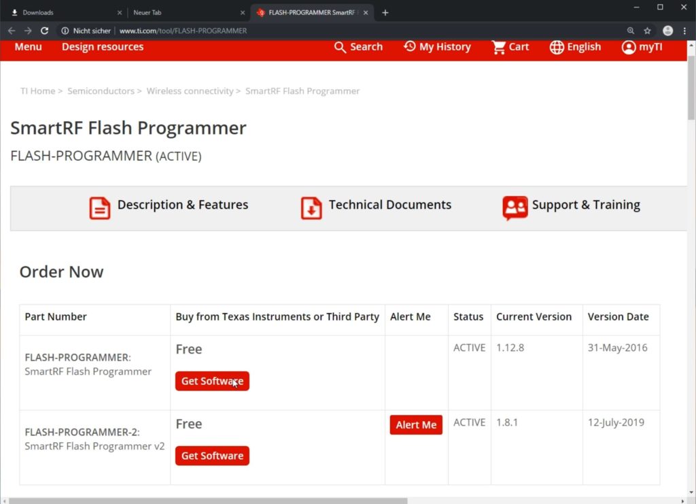This screenshot has width=696, height=504.
Task: Click the browser forward arrow
Action: 28,31
